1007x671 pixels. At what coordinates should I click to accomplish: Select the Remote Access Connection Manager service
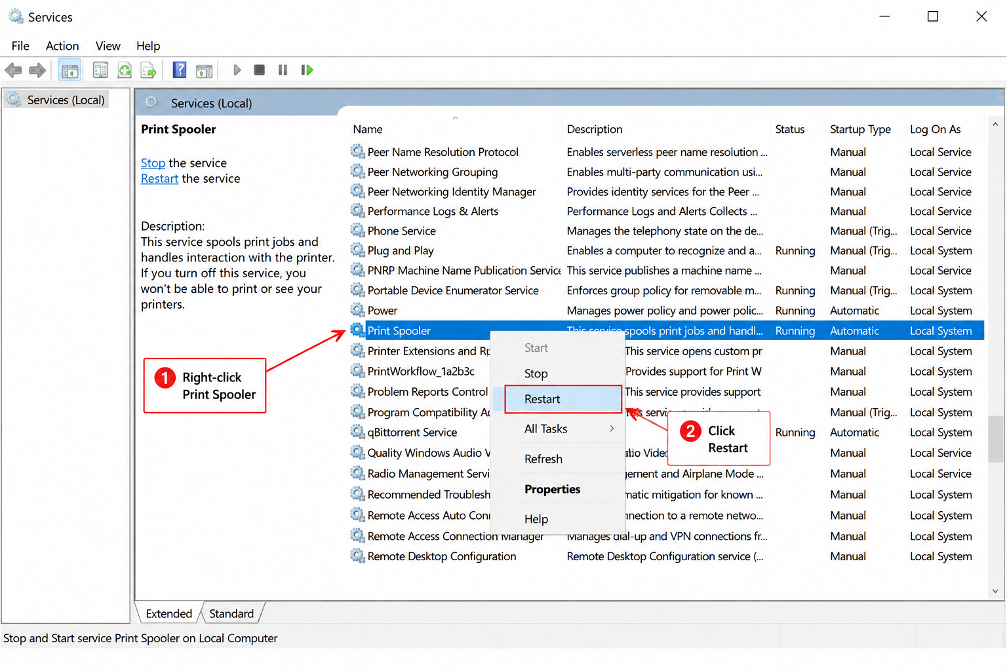pyautogui.click(x=666, y=536)
